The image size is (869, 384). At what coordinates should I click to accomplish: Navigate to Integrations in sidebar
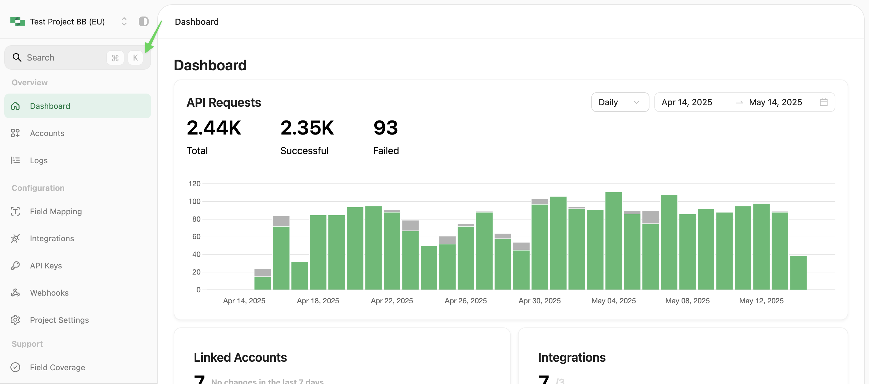pyautogui.click(x=78, y=238)
